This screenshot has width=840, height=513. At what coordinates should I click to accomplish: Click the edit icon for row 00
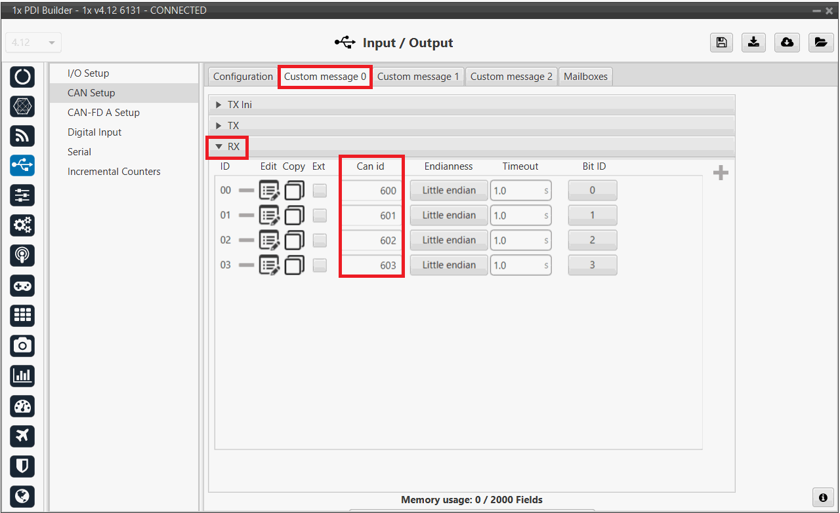point(269,191)
